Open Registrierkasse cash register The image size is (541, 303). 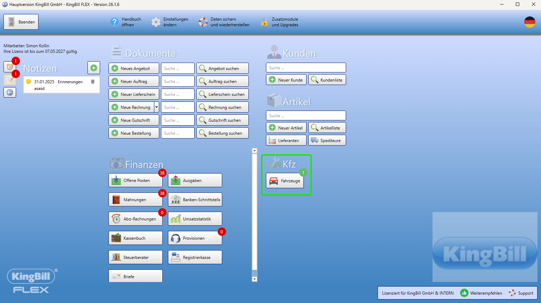[x=195, y=257]
